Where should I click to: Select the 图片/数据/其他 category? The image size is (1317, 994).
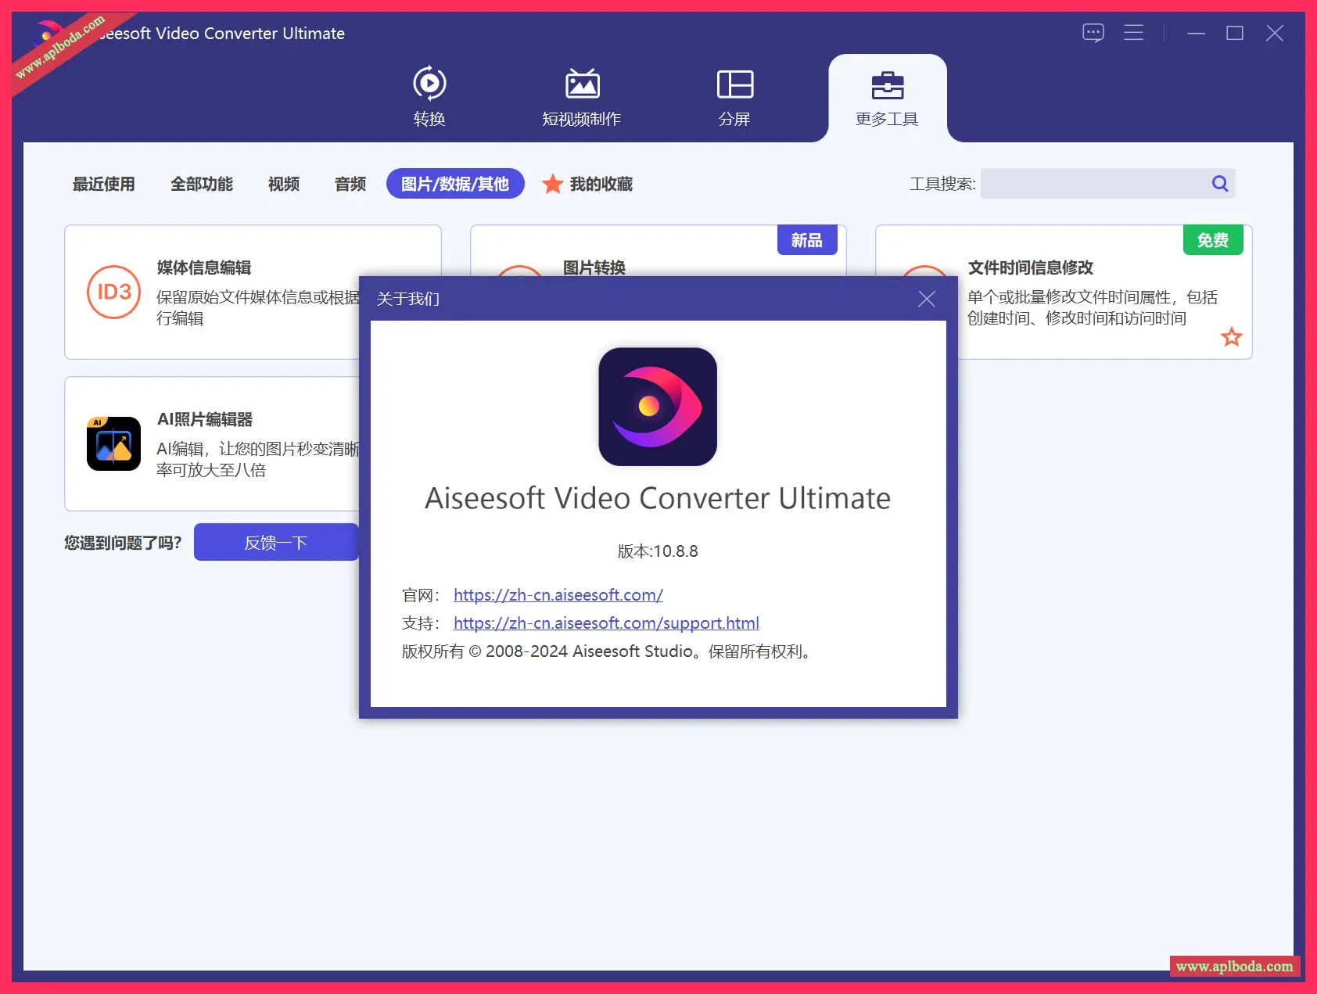click(x=455, y=184)
